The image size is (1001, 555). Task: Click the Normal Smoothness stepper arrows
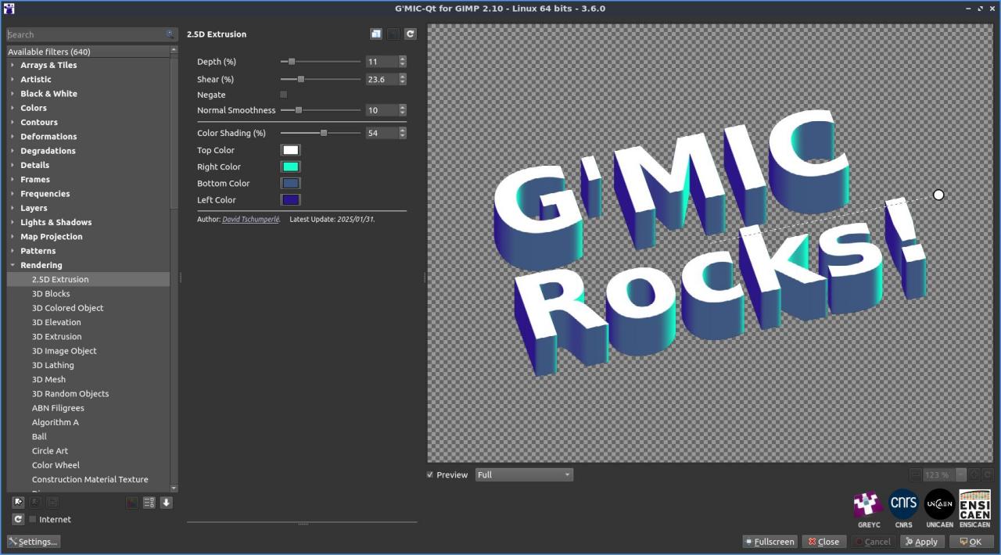tap(403, 110)
